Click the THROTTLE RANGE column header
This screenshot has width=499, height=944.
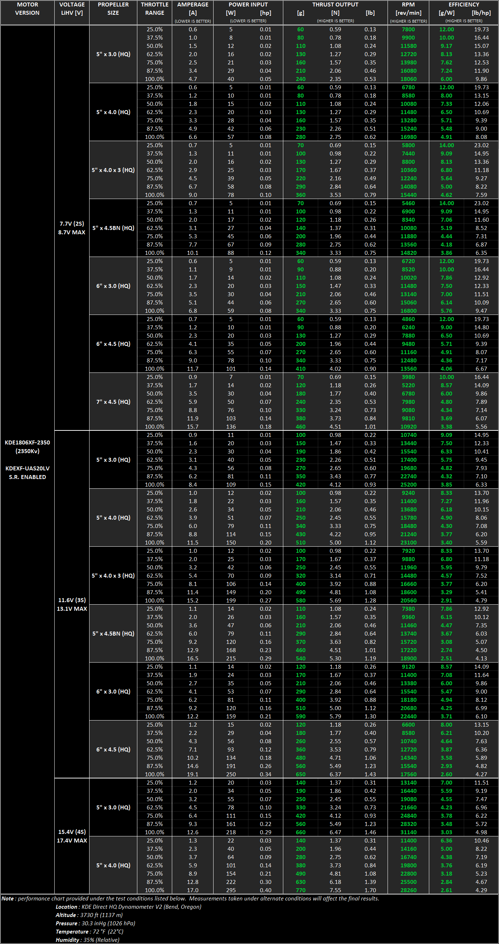155,9
